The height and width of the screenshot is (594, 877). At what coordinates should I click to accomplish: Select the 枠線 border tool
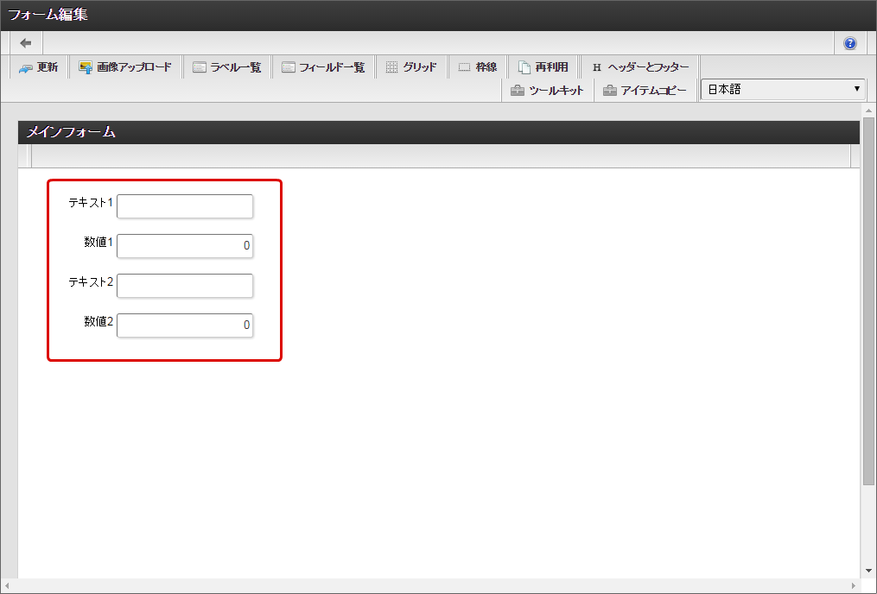[478, 67]
